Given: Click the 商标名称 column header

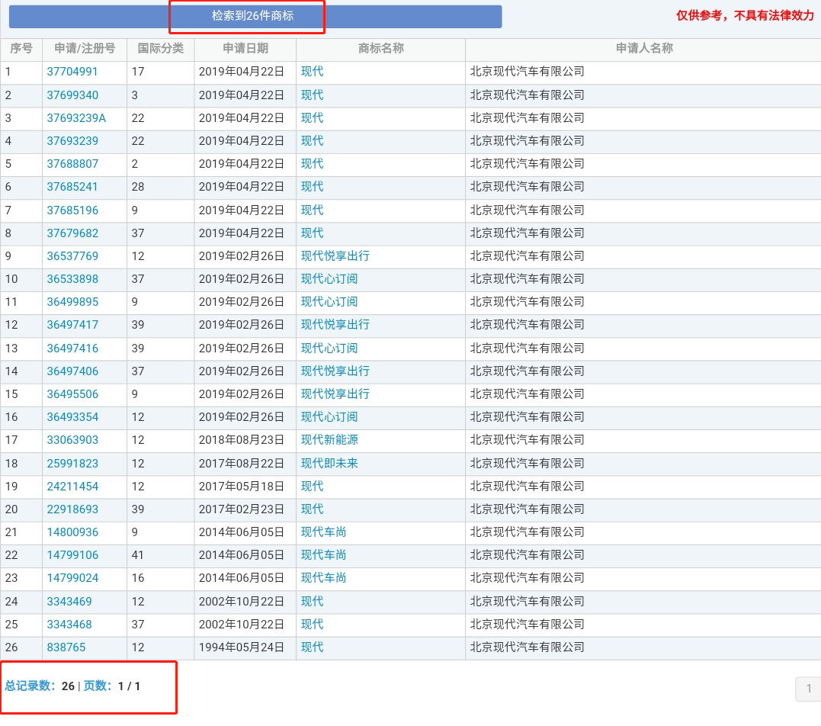Looking at the screenshot, I should tap(380, 49).
